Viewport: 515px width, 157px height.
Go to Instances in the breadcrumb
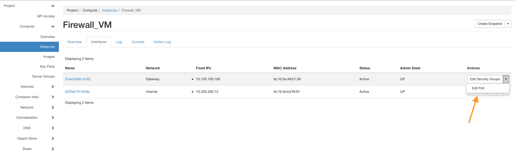[109, 10]
